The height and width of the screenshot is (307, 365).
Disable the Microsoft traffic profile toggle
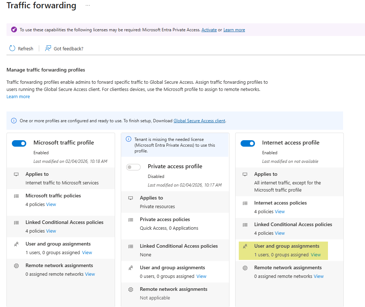[x=19, y=143]
